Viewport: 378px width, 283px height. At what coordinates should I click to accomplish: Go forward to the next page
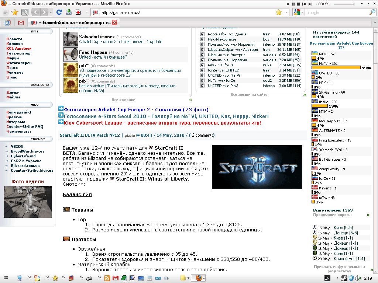pyautogui.click(x=44, y=12)
